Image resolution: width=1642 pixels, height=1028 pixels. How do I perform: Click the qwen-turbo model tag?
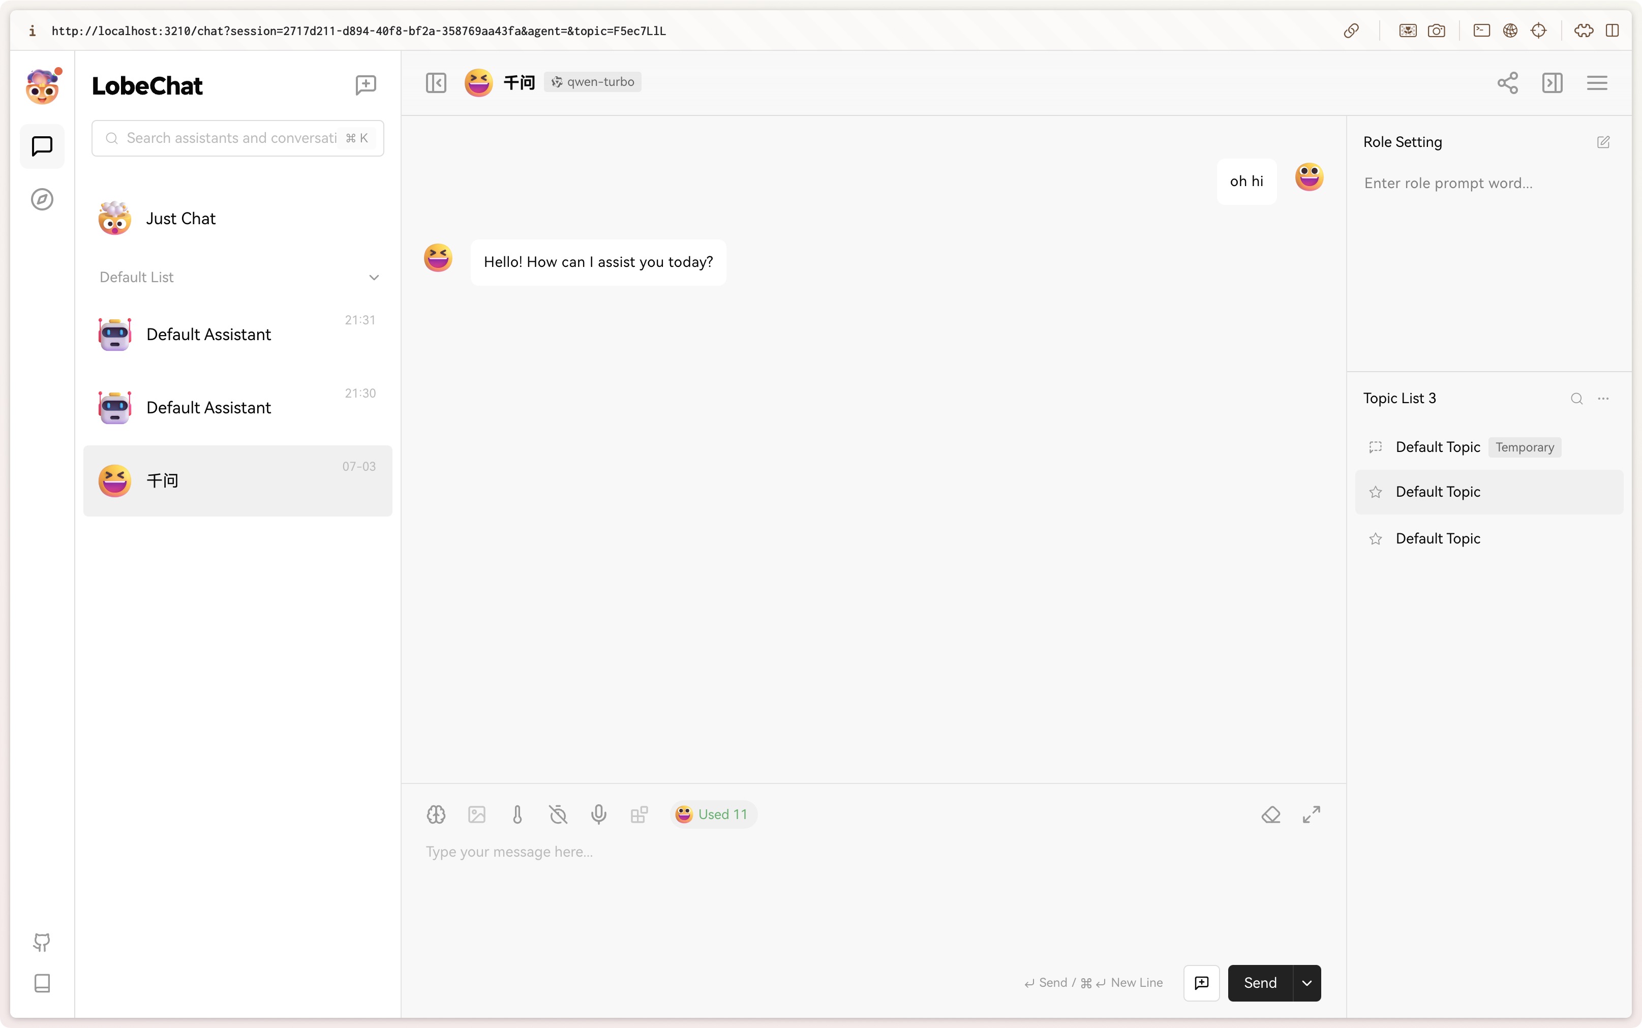click(x=592, y=82)
